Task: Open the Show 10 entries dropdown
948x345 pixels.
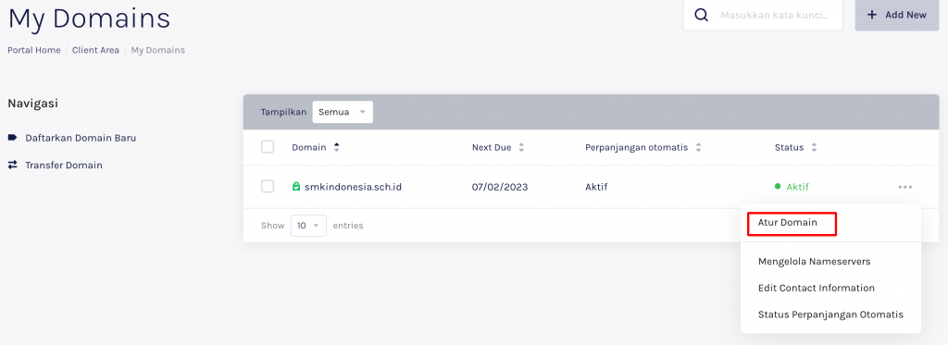Action: (308, 226)
